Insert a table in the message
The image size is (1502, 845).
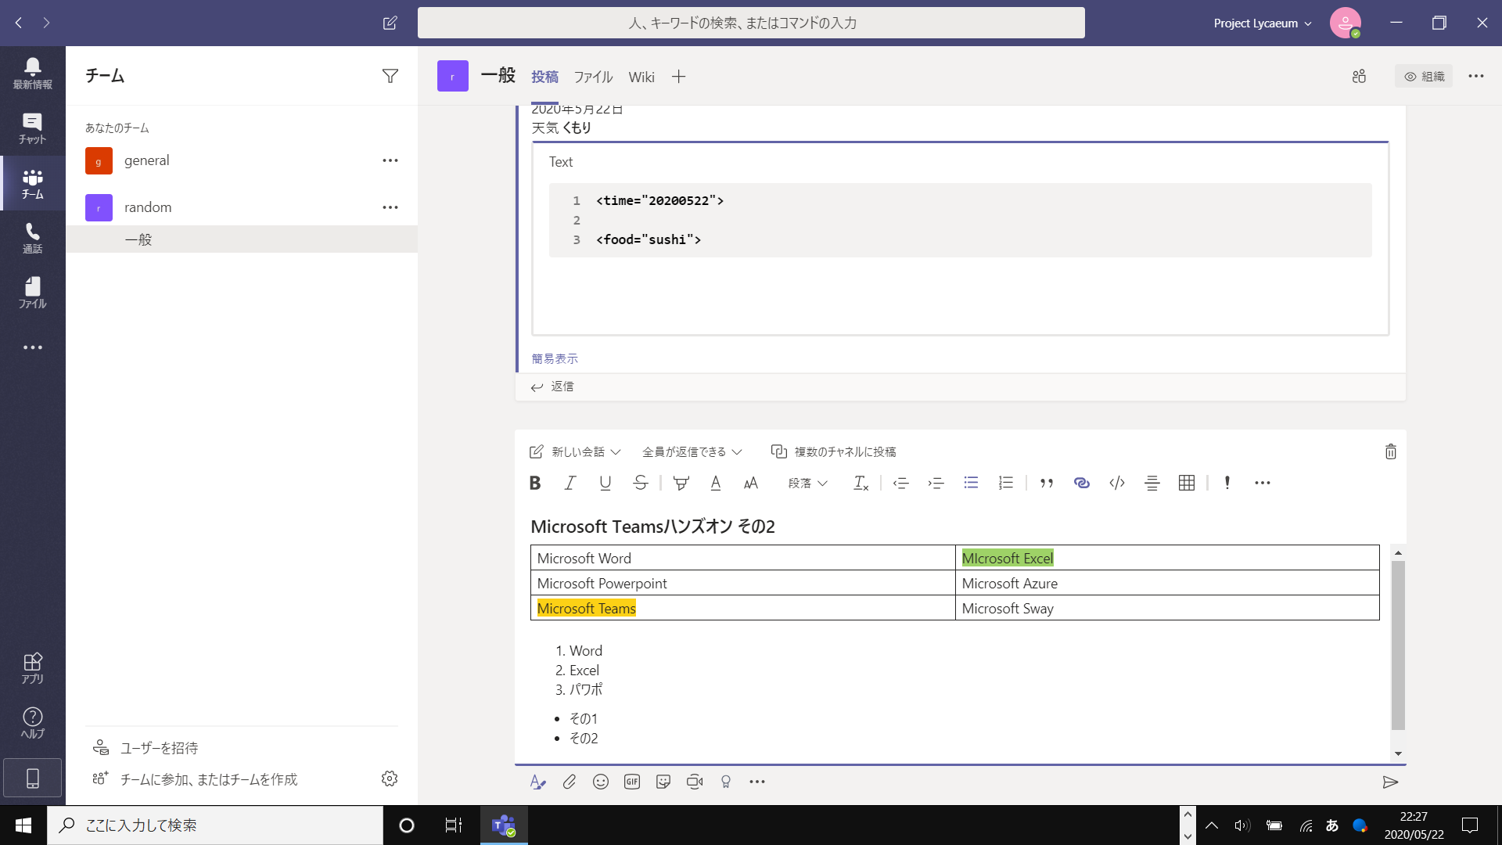coord(1186,483)
